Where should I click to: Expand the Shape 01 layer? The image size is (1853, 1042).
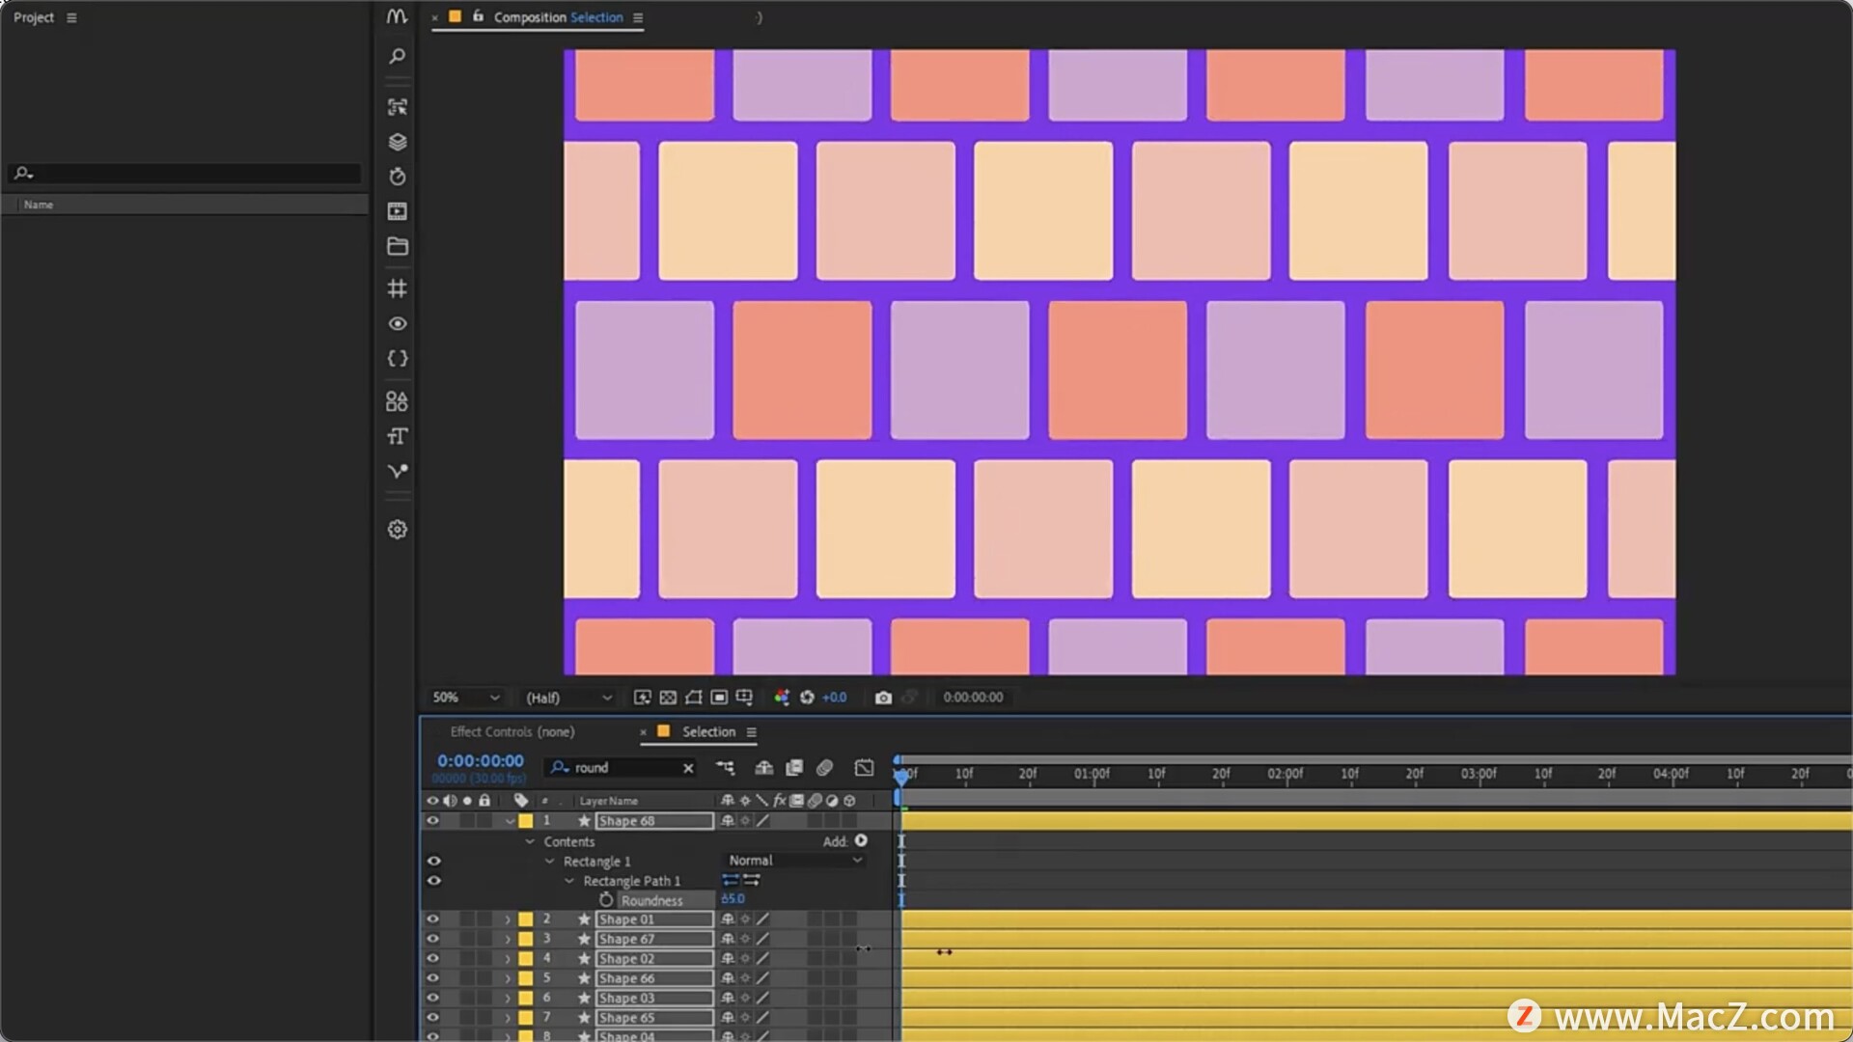click(x=508, y=919)
